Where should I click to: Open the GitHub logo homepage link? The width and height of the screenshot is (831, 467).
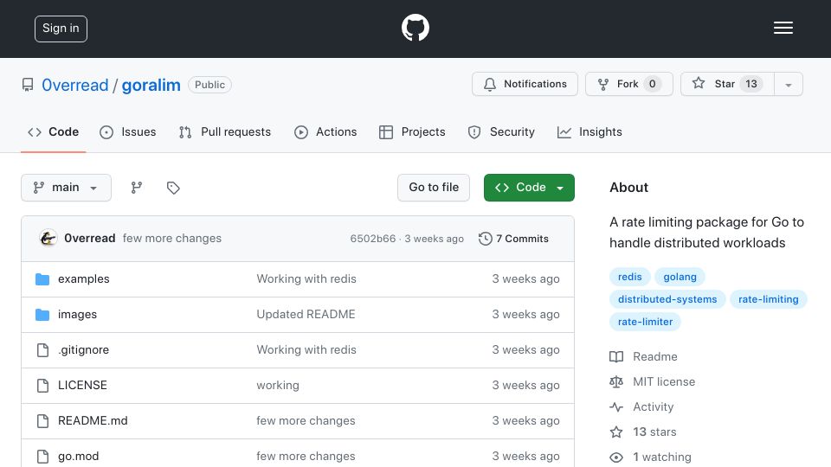pos(415,28)
